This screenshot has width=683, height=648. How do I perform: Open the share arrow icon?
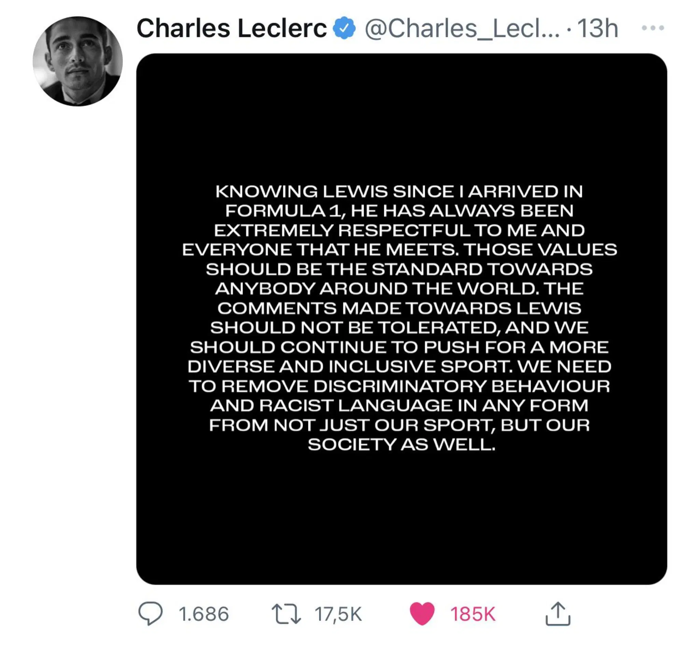558,614
